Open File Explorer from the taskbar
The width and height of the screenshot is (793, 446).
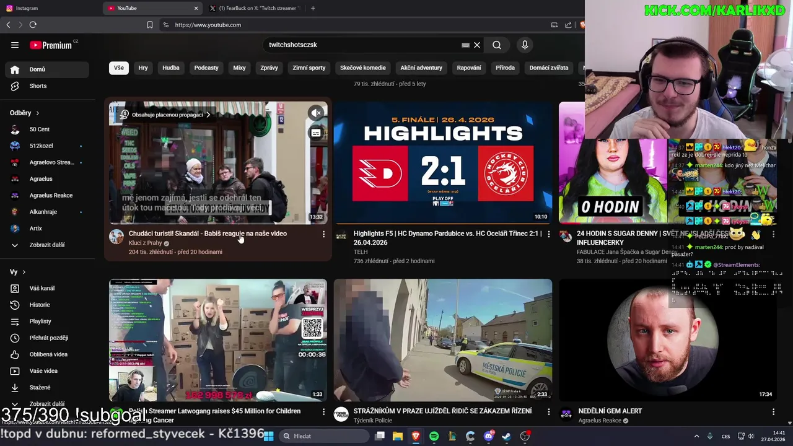click(x=398, y=436)
